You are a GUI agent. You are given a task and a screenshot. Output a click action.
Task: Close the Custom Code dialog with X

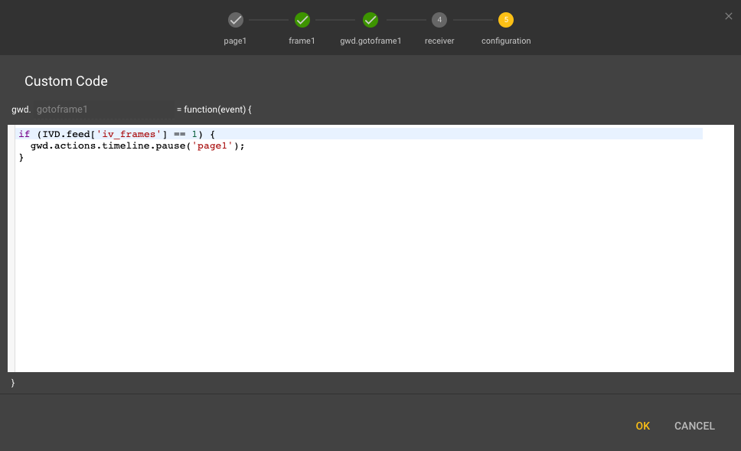click(x=728, y=16)
